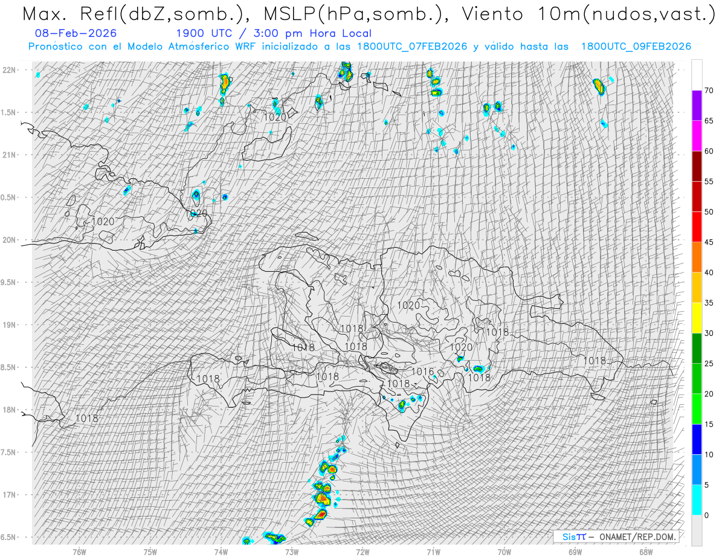Click the '74W' longitude axis label
Viewport: 725px width, 560px height.
pyautogui.click(x=221, y=552)
